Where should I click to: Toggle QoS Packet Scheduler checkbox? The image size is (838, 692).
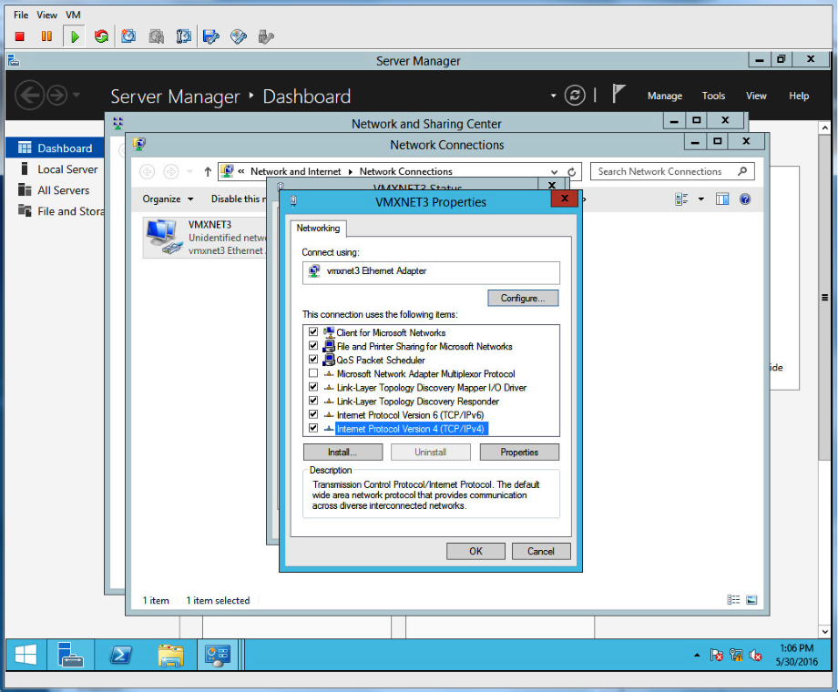tap(313, 360)
